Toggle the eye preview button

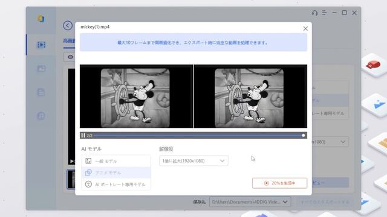70,57
